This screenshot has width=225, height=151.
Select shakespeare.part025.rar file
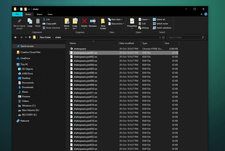point(124,149)
